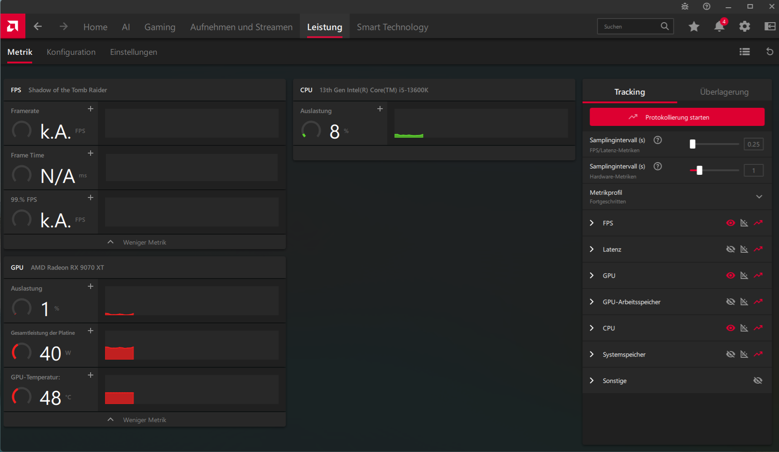Click plus icon on 99.% FPS
The width and height of the screenshot is (779, 452).
pyautogui.click(x=91, y=197)
